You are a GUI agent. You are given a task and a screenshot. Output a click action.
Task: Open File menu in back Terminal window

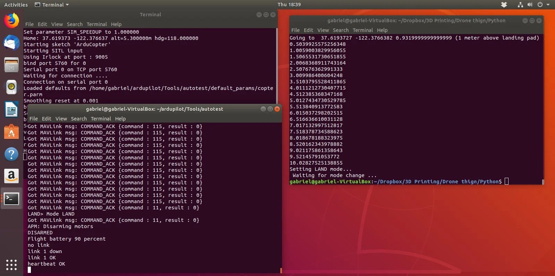tap(29, 24)
